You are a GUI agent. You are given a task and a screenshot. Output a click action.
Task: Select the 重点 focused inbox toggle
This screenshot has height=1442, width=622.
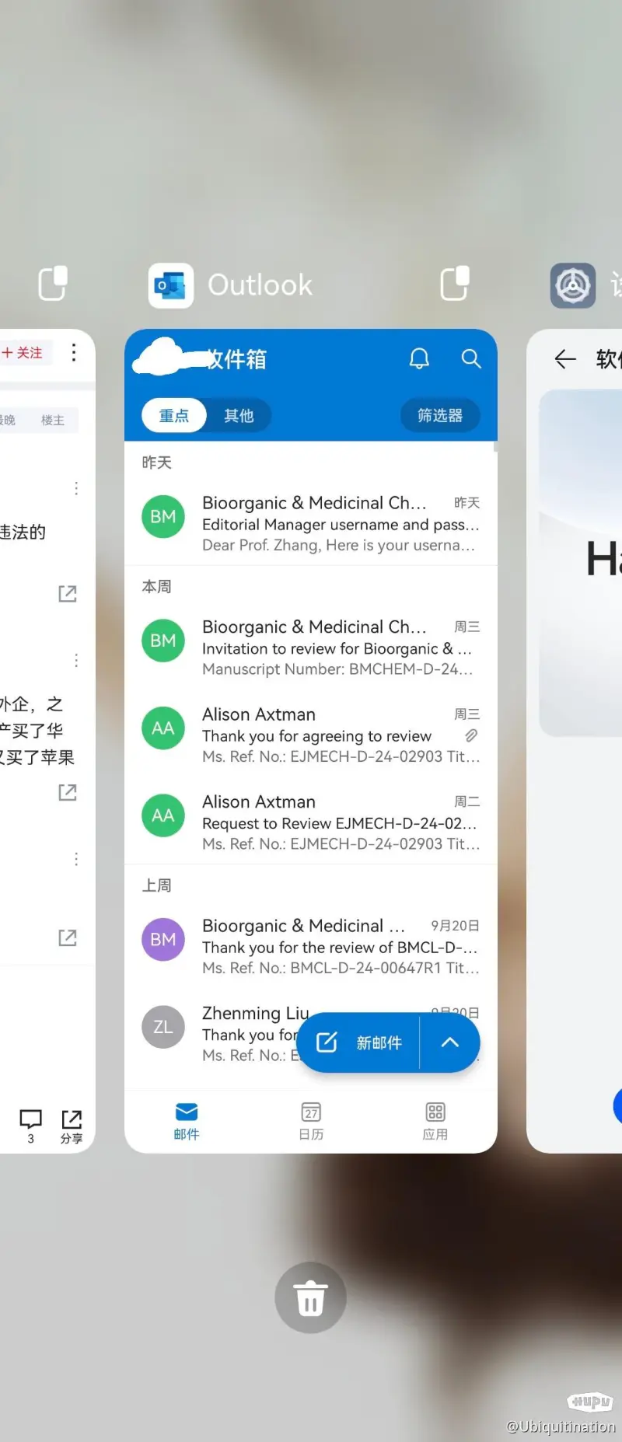pyautogui.click(x=174, y=416)
